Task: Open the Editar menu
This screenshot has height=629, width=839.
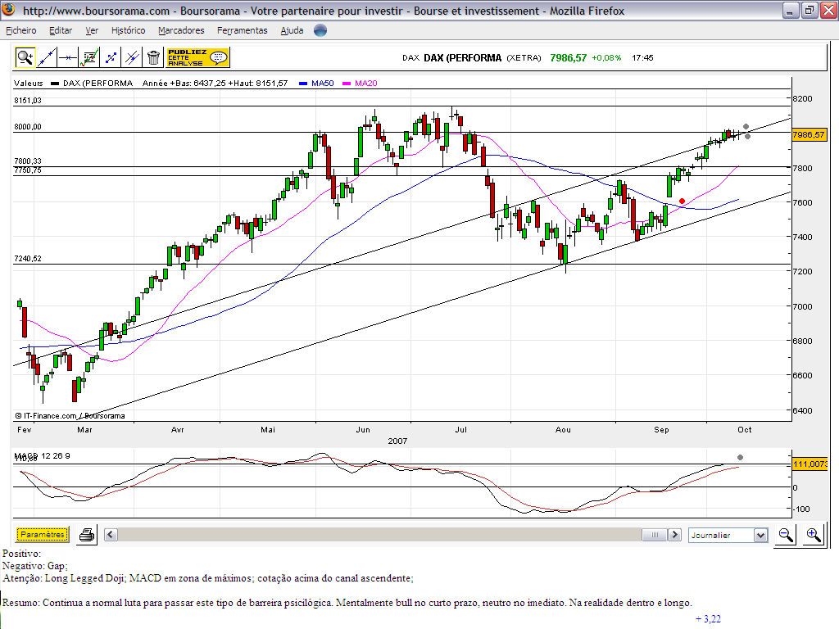Action: click(61, 30)
